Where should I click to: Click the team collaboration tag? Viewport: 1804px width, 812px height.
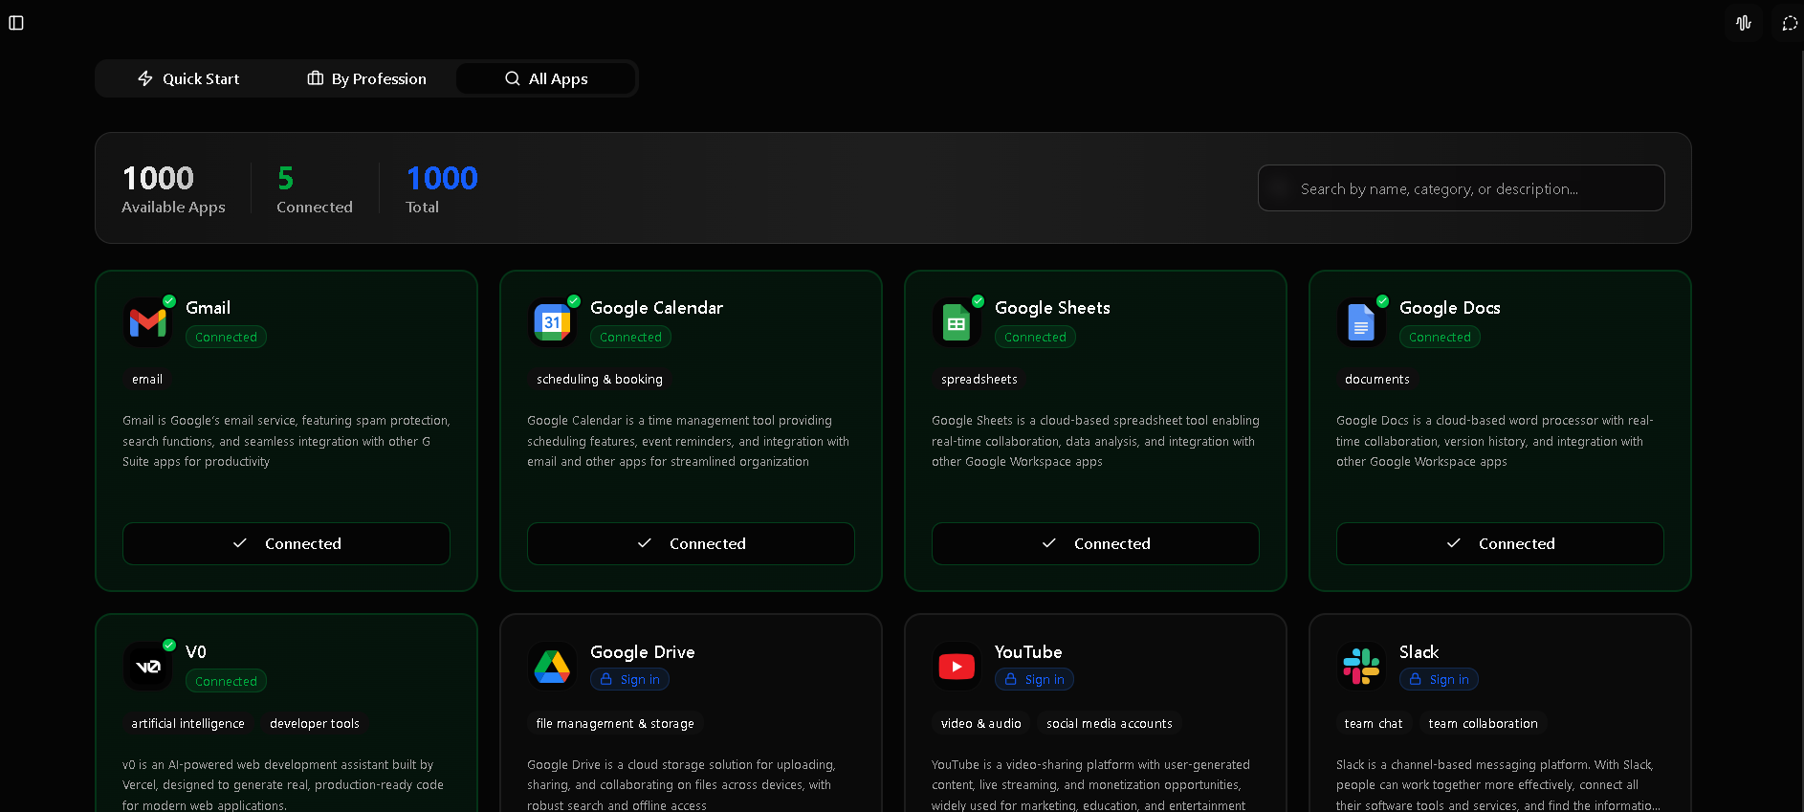[1484, 724]
